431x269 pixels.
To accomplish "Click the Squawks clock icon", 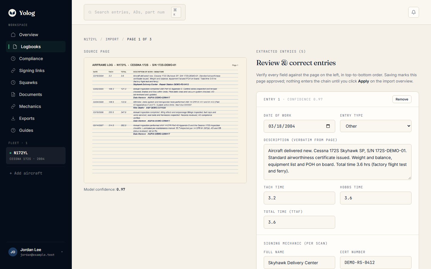I will pos(13,82).
